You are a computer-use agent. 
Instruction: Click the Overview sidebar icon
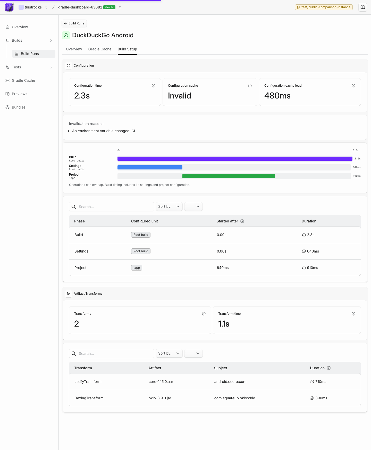pyautogui.click(x=7, y=27)
